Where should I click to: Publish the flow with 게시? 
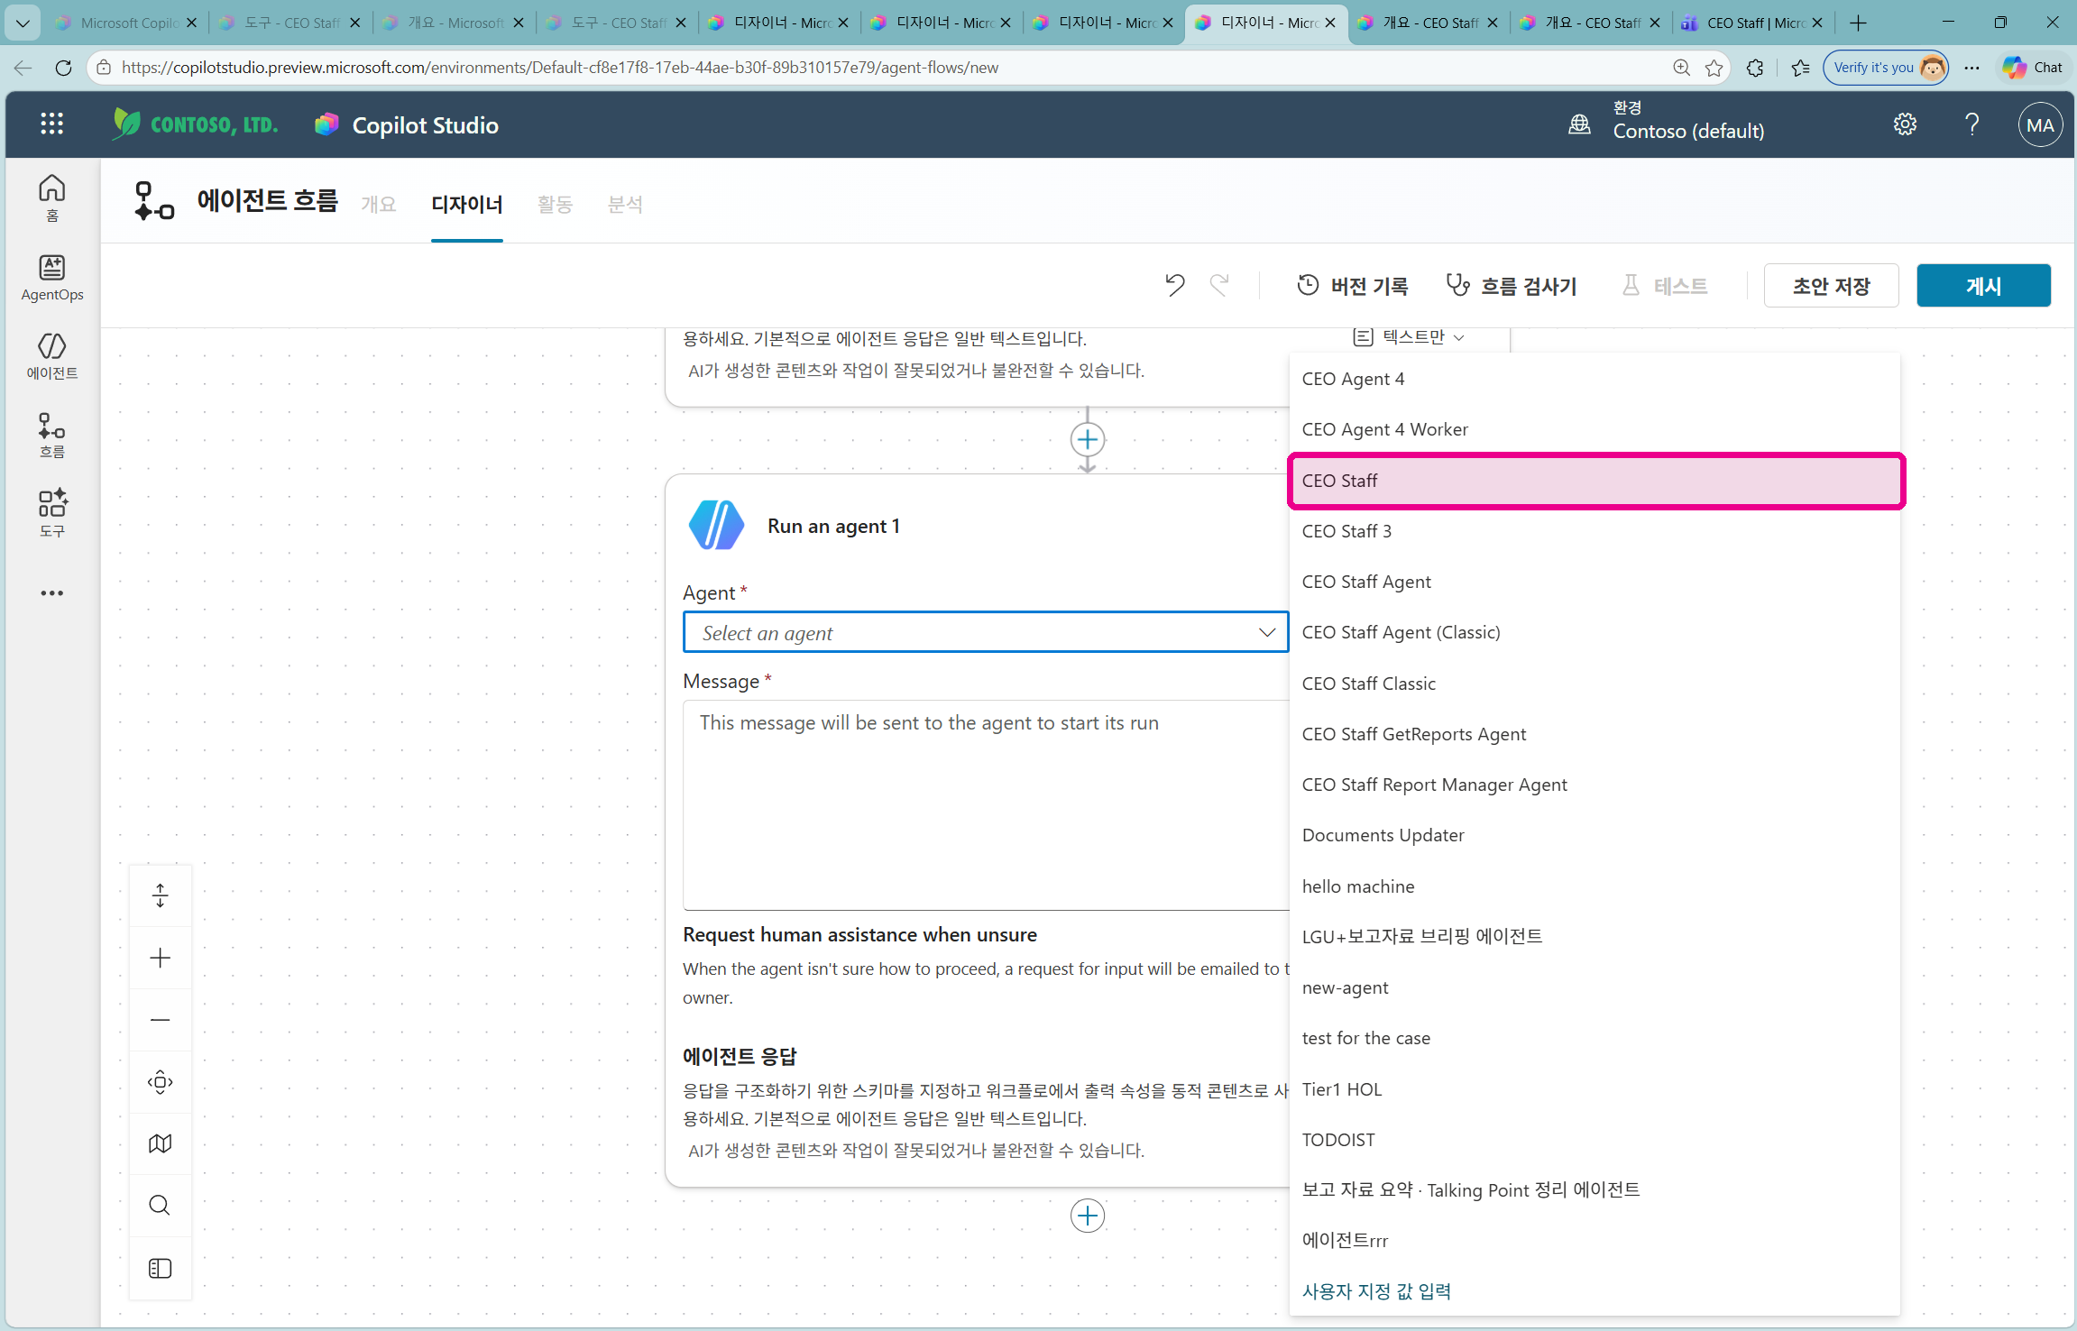[1983, 286]
